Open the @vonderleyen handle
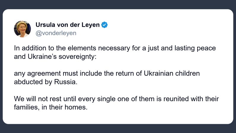Viewport: 236px width, 133px height. tap(56, 33)
